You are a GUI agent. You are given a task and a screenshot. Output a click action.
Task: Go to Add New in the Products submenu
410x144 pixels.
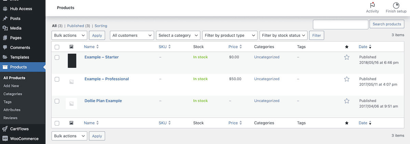(11, 86)
